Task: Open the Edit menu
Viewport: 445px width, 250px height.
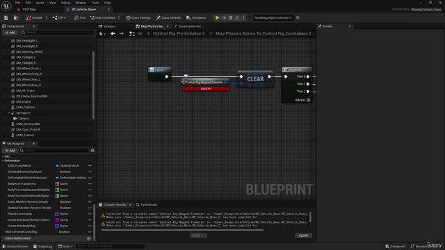Action: (28, 3)
